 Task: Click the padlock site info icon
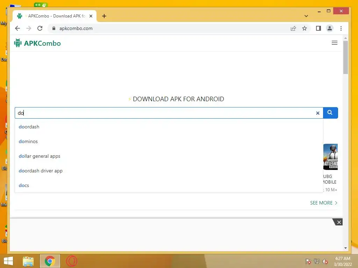click(54, 28)
